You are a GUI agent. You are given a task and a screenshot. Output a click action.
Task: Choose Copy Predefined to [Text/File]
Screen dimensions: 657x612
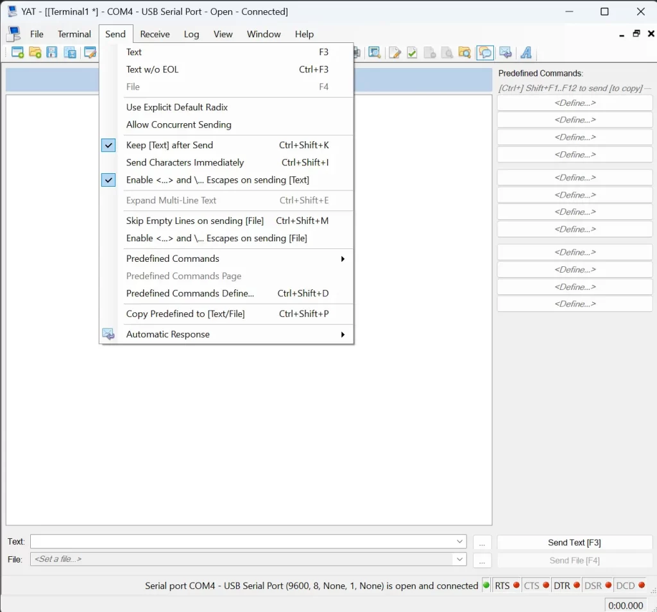tap(226, 314)
